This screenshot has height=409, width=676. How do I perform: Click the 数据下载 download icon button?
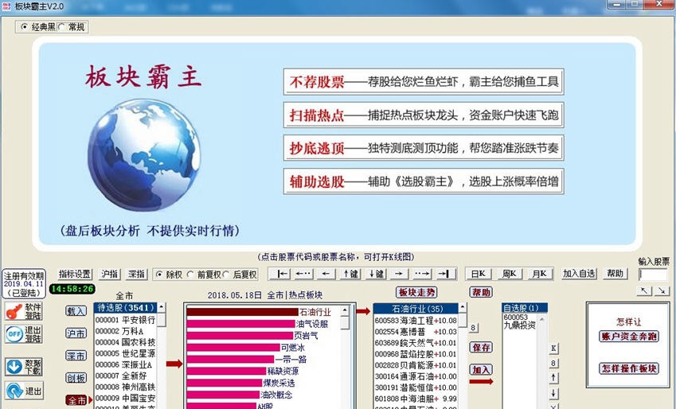(24, 367)
